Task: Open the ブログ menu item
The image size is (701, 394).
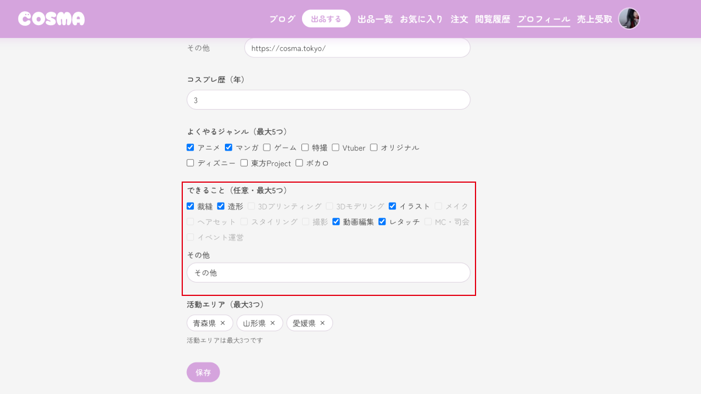Action: [x=282, y=18]
